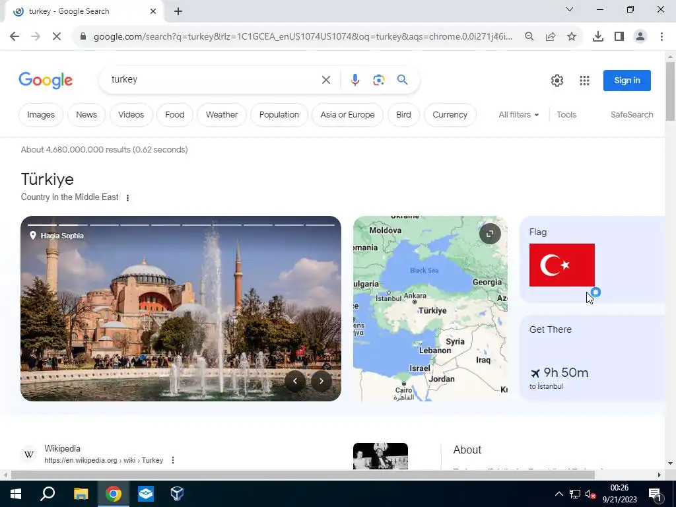Open the Google apps grid
Image resolution: width=676 pixels, height=507 pixels.
[584, 80]
